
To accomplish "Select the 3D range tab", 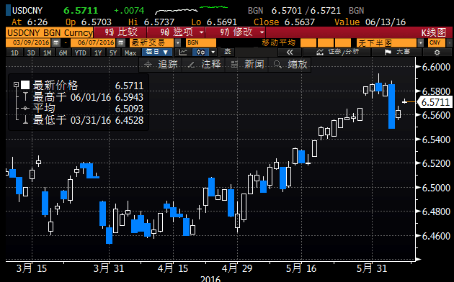I will [x=31, y=53].
